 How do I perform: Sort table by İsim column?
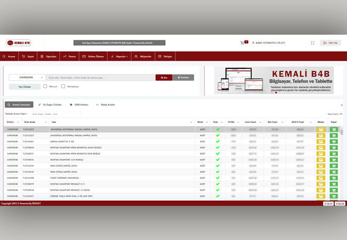click(x=122, y=122)
